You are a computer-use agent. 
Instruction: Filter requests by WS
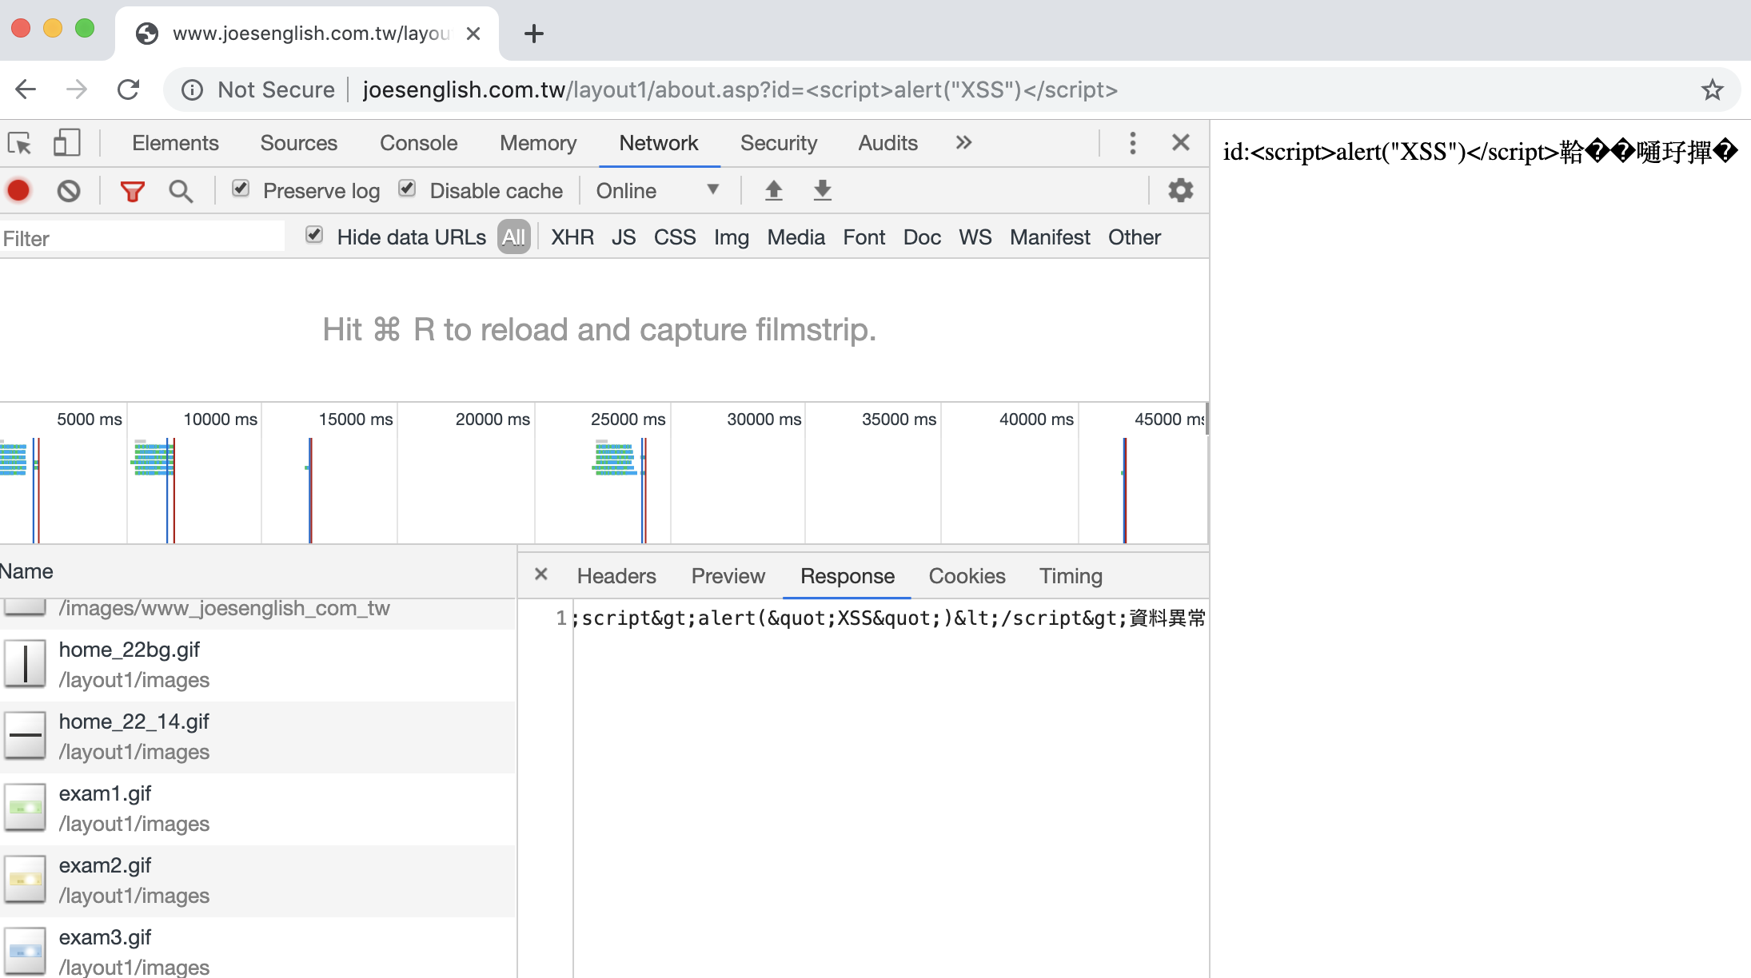coord(975,237)
